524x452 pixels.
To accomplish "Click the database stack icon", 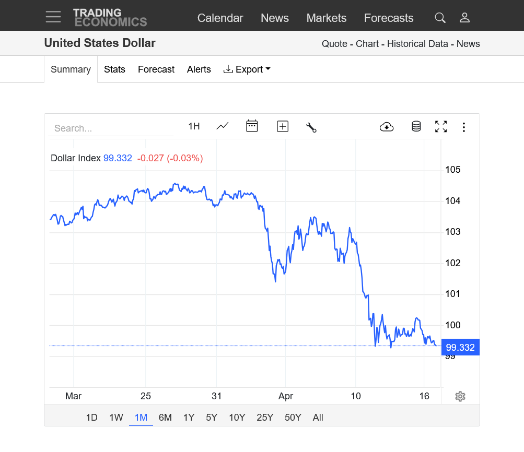I will point(416,126).
